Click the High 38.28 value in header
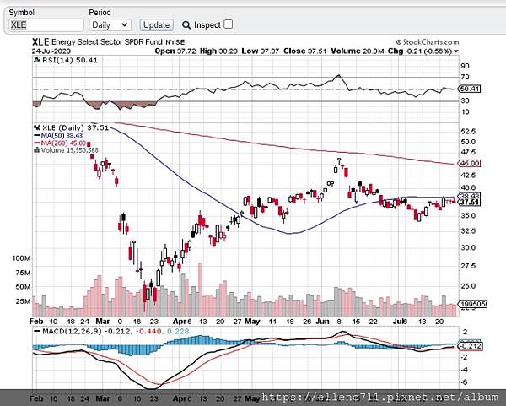The image size is (506, 406). [x=218, y=51]
